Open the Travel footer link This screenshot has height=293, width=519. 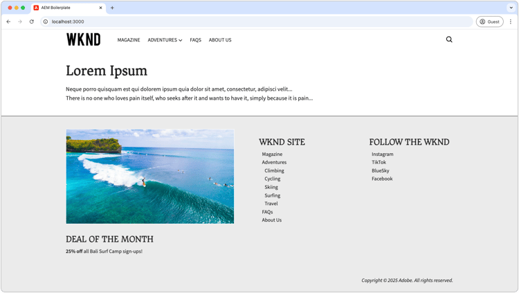[x=271, y=204]
